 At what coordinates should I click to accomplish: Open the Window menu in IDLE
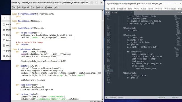(x=48, y=7)
